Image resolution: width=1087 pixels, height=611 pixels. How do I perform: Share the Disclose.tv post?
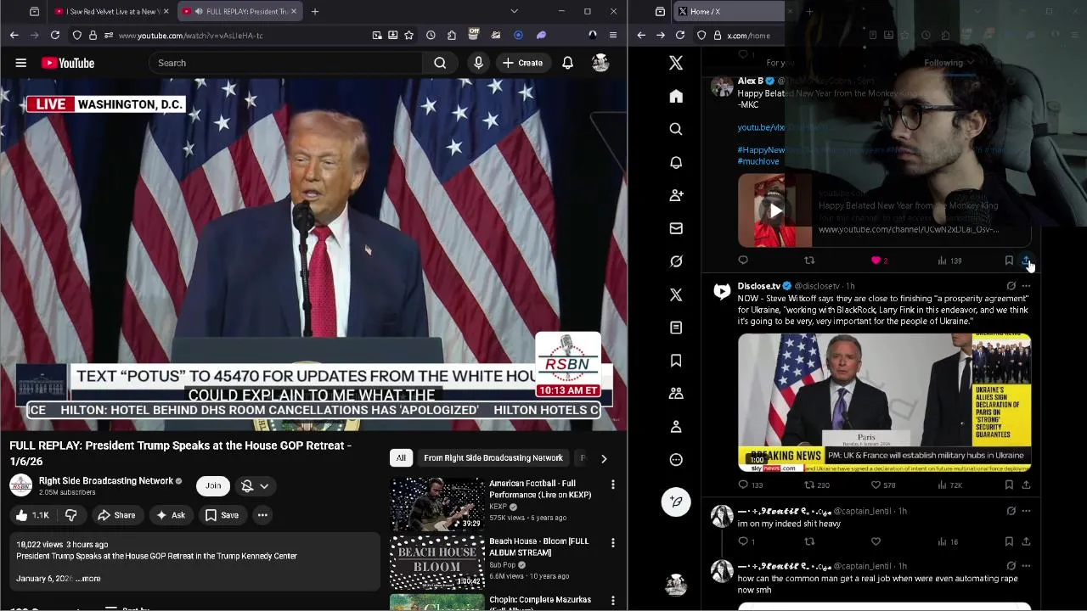[1026, 485]
